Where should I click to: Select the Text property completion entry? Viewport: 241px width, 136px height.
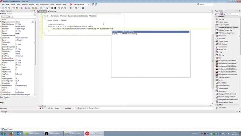pyautogui.click(x=151, y=32)
